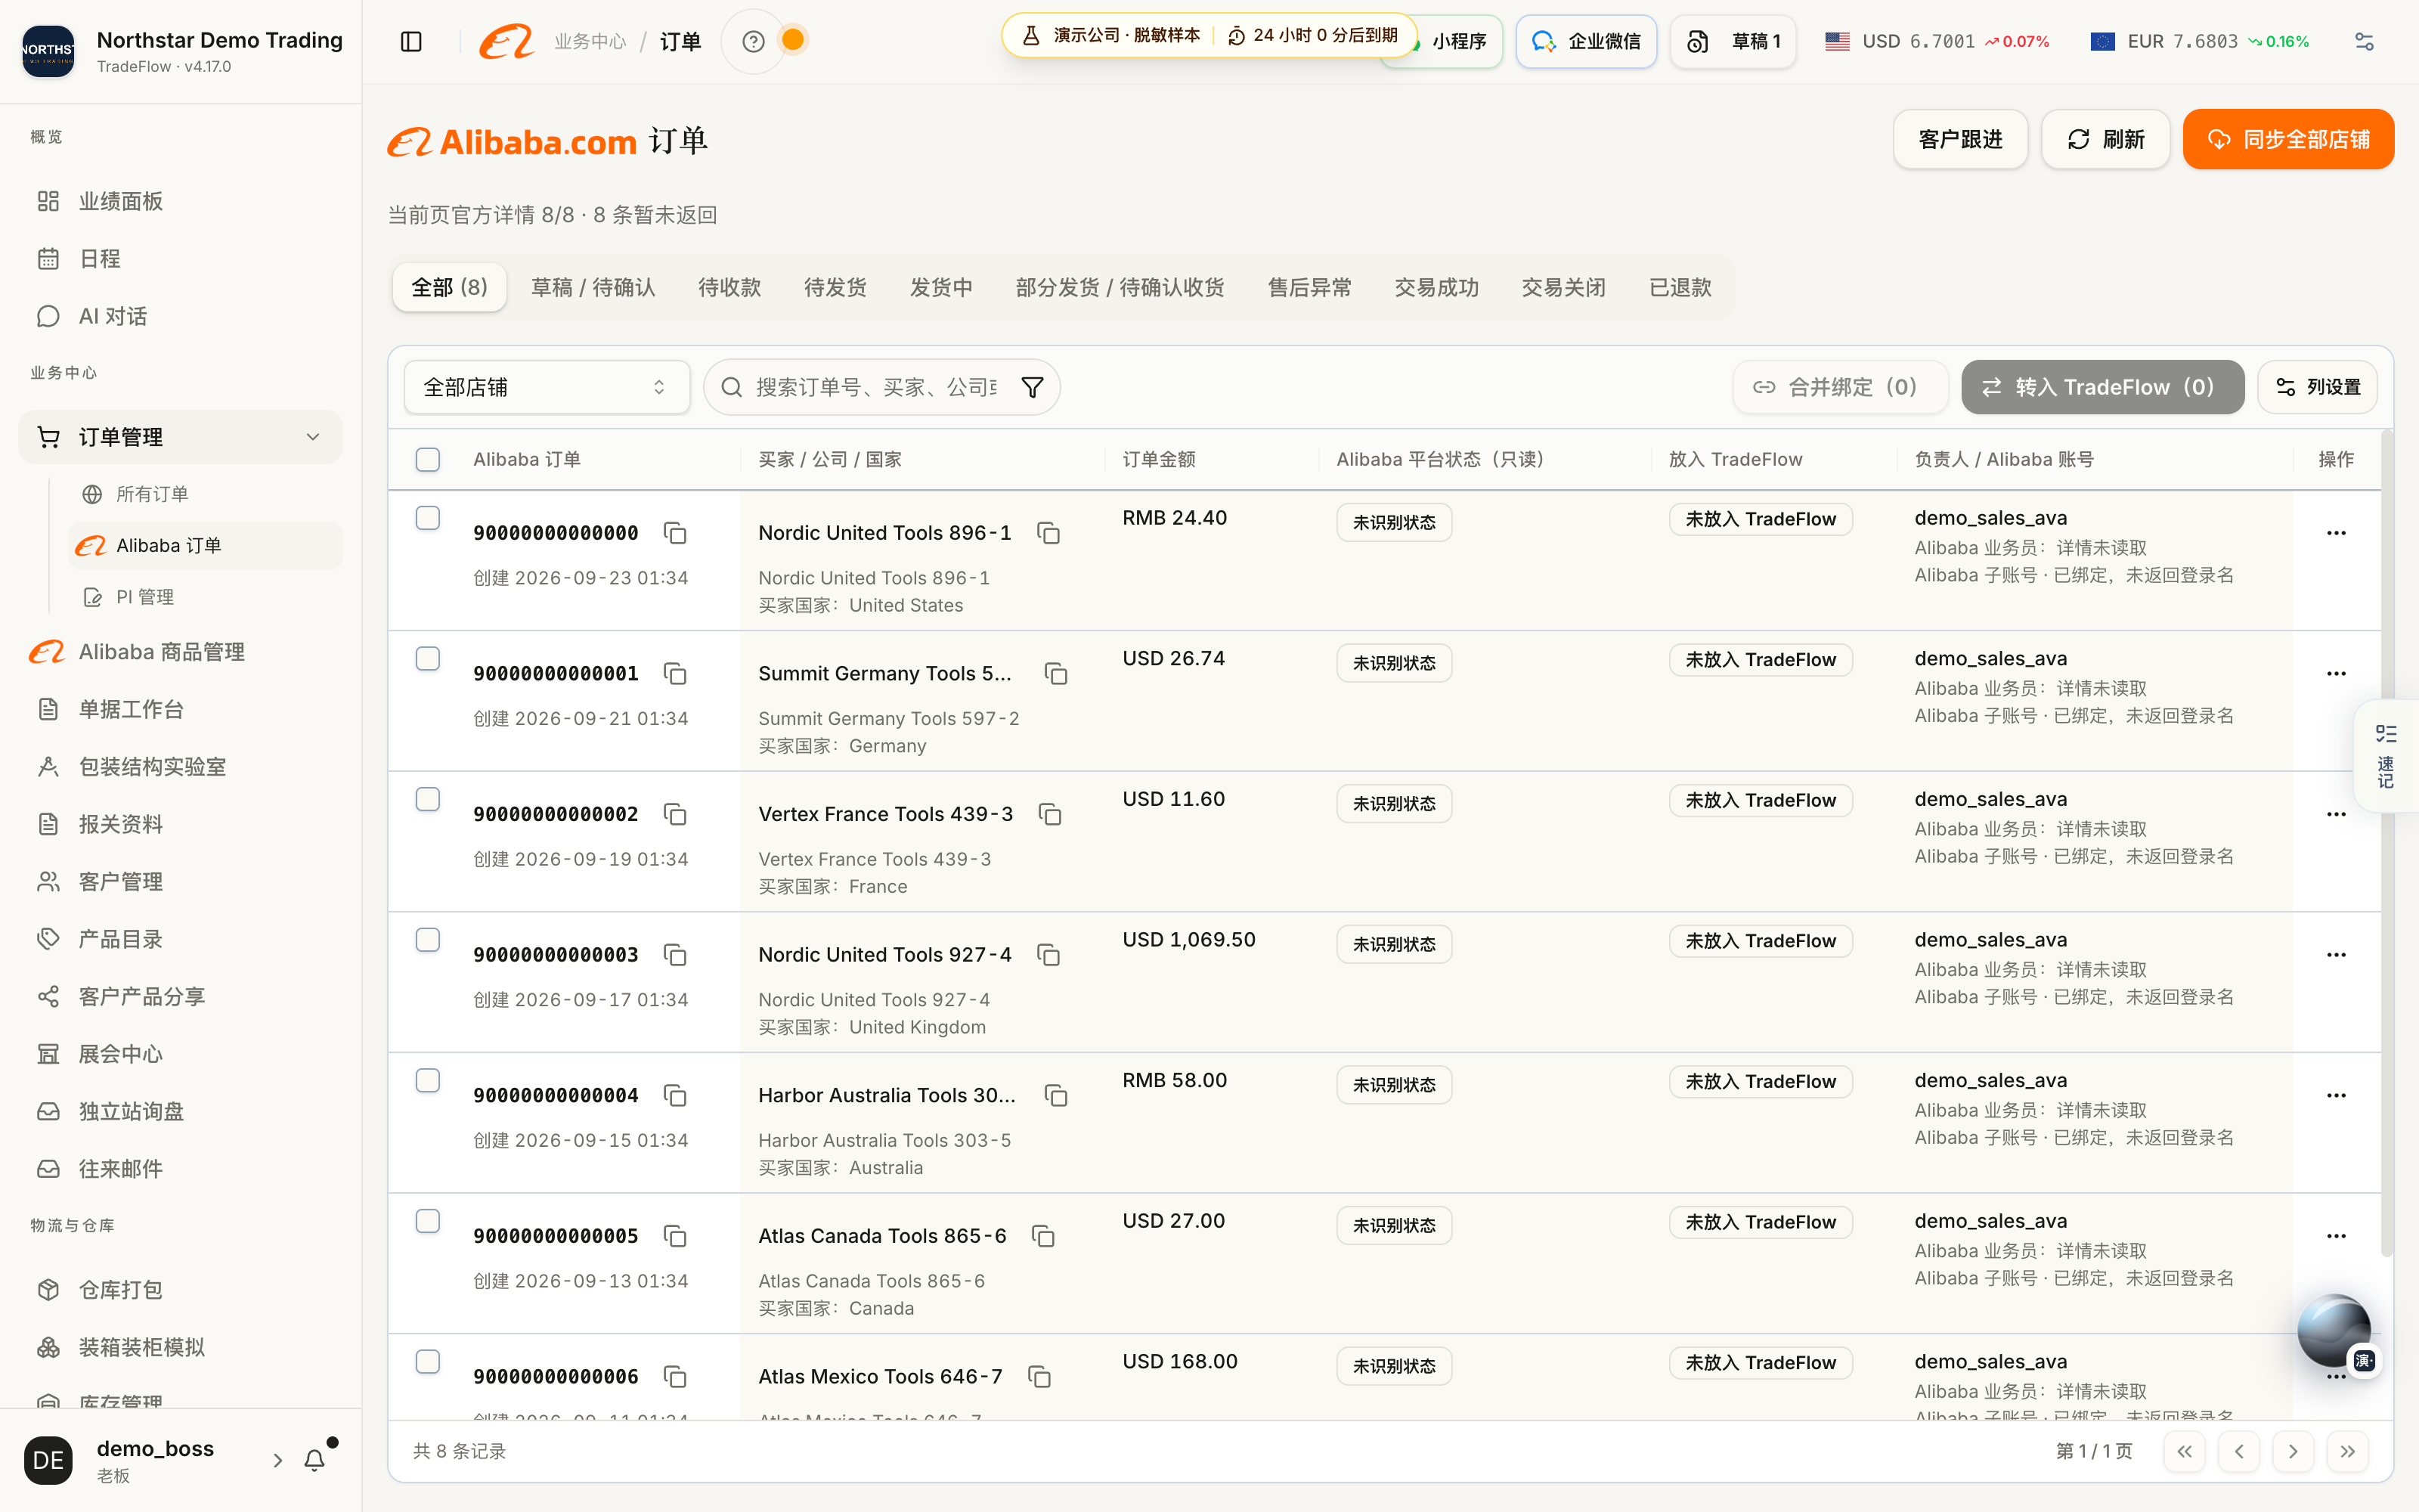Open the display settings sliders icon

point(2364,41)
